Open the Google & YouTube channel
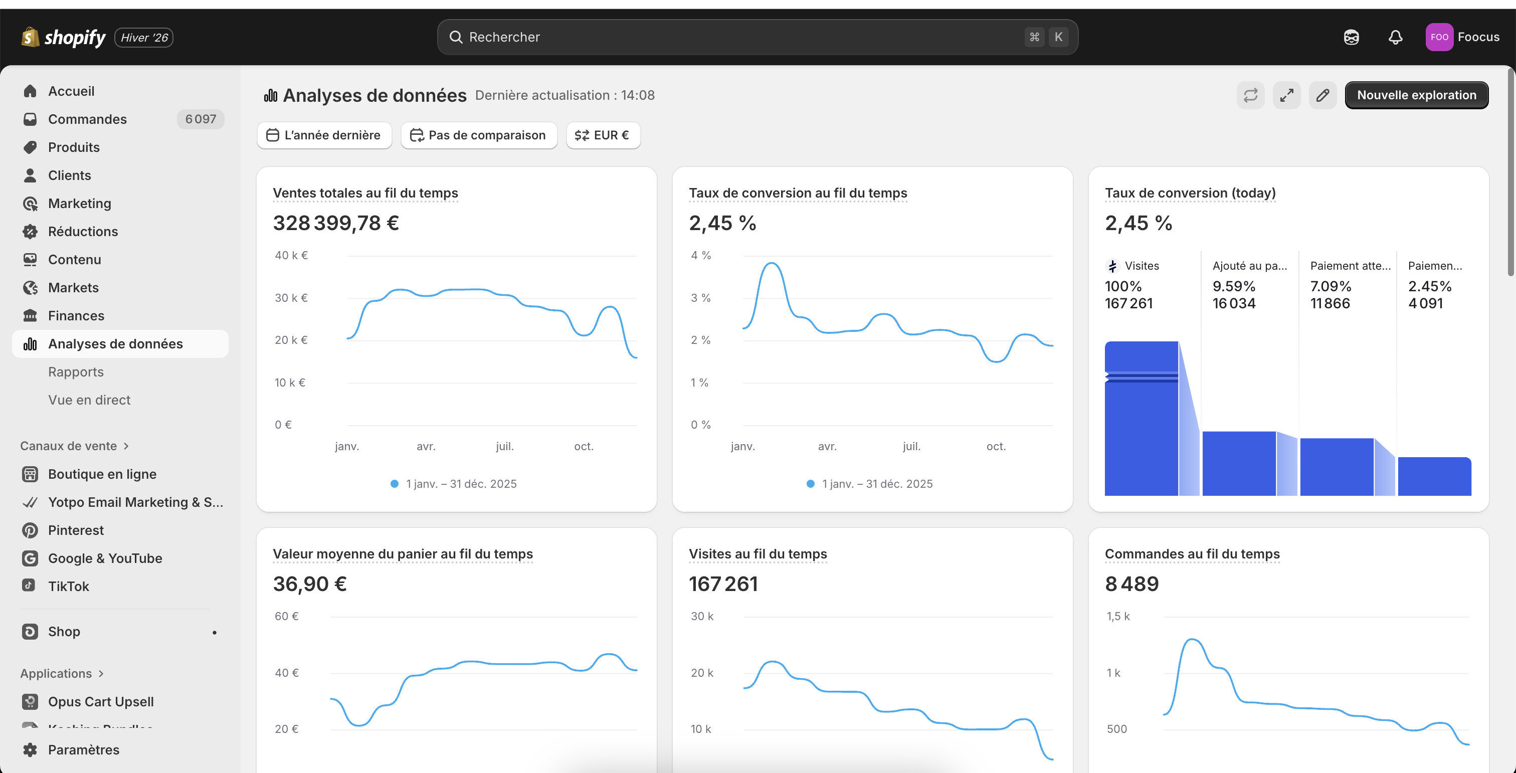1516x773 pixels. point(105,557)
